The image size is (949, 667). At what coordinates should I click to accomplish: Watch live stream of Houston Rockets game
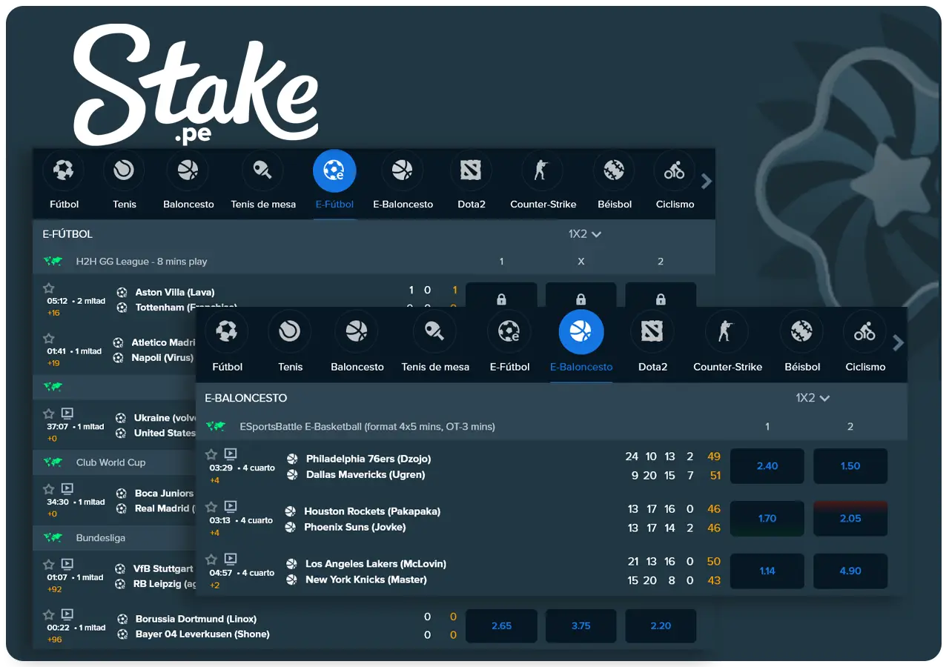coord(231,507)
